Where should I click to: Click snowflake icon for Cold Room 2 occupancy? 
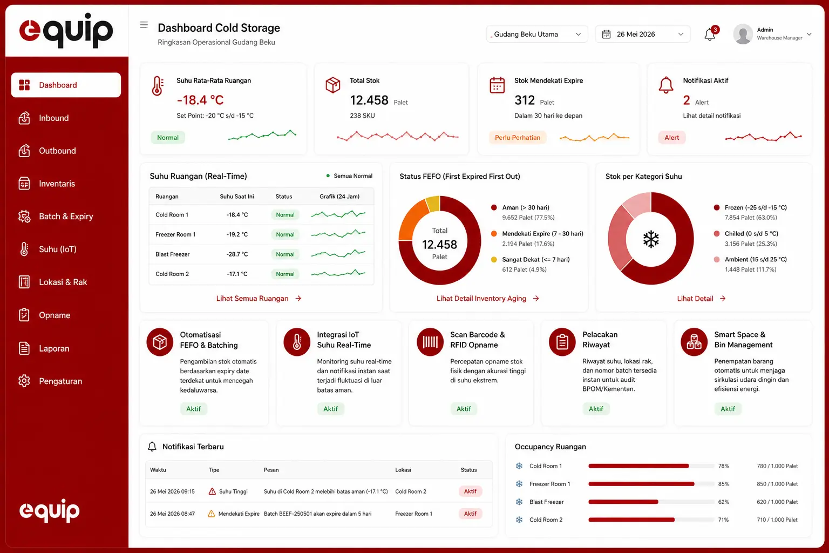pyautogui.click(x=519, y=520)
